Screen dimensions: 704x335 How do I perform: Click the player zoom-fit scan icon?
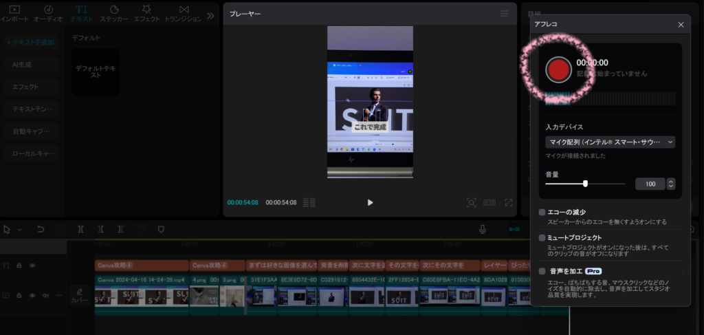471,202
